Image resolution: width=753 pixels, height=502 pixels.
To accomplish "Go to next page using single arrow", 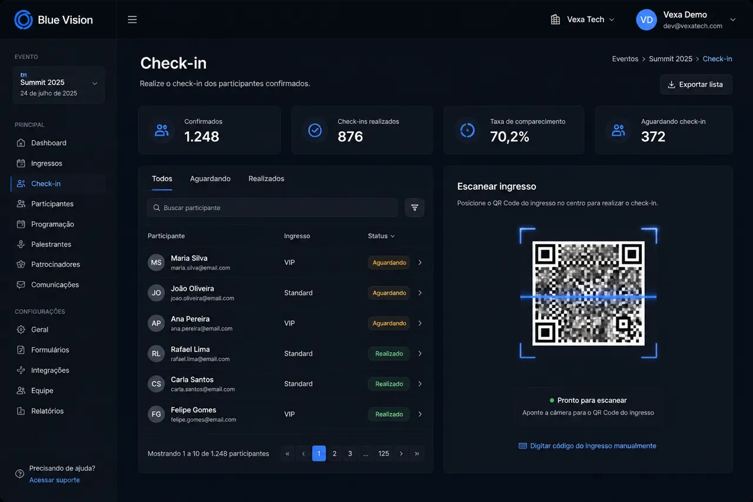I will pyautogui.click(x=401, y=454).
